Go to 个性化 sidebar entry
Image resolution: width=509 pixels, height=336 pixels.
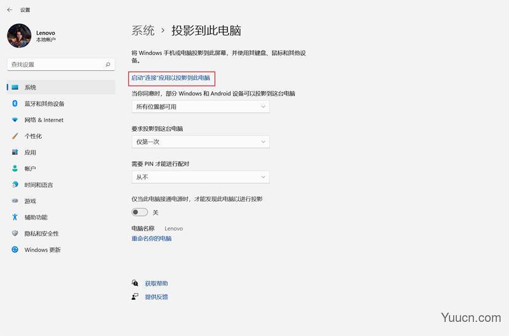[61, 136]
